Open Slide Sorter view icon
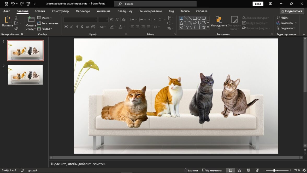The width and height of the screenshot is (307, 173). click(239, 170)
